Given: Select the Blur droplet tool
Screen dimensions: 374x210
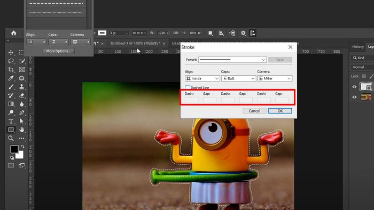Looking at the screenshot, I should 22,104.
